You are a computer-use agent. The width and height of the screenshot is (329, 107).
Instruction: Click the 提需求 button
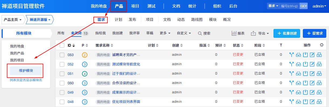pos(314,33)
